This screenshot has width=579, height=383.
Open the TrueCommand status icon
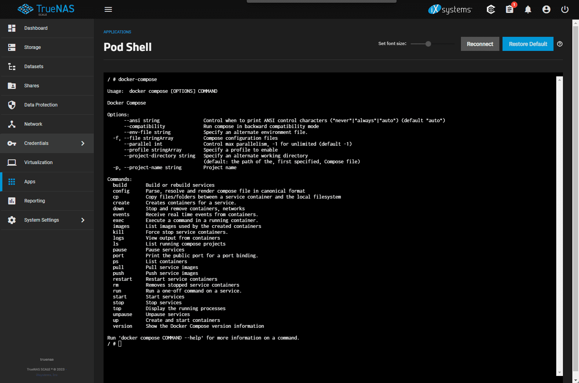[x=491, y=9]
